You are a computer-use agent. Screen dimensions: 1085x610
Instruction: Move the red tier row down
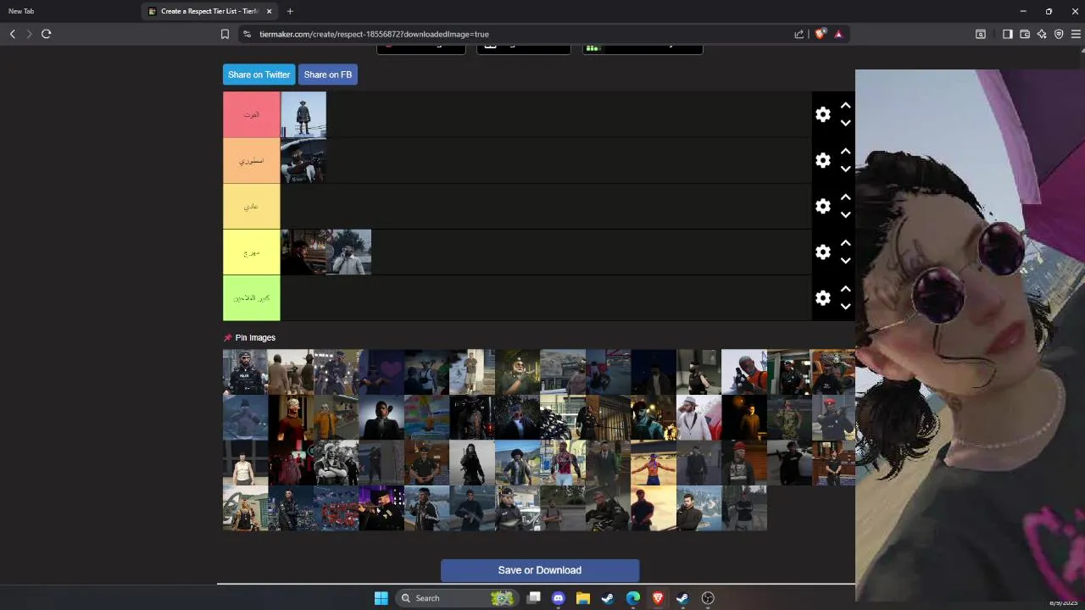tap(845, 124)
